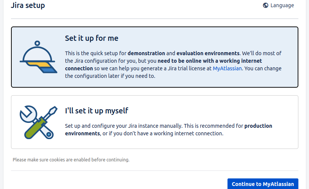
Task: Click "the configuration later if you need to" text
Action: 110,76
